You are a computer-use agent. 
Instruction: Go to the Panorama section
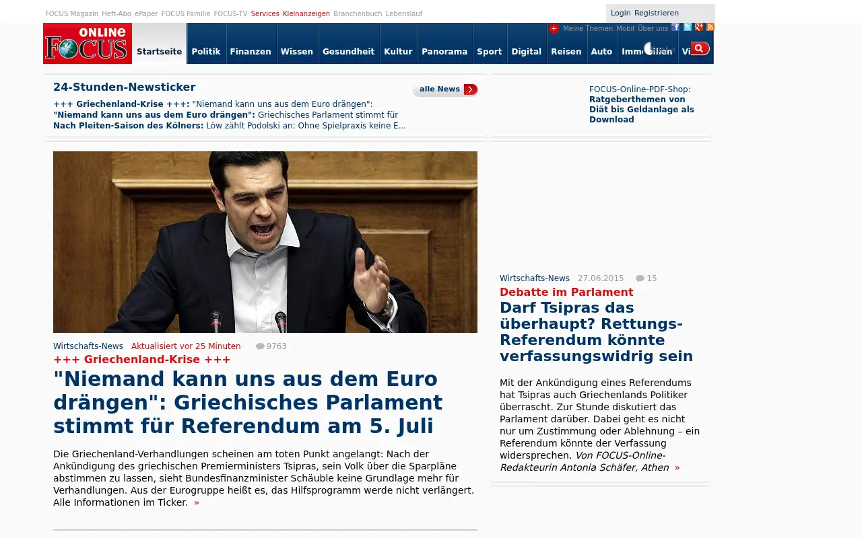pos(444,52)
